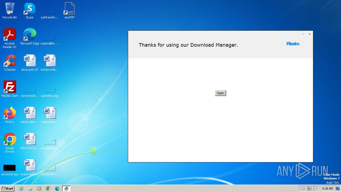This screenshot has height=192, width=341.
Task: Launch Chrome from the taskbar
Action: (x=48, y=189)
